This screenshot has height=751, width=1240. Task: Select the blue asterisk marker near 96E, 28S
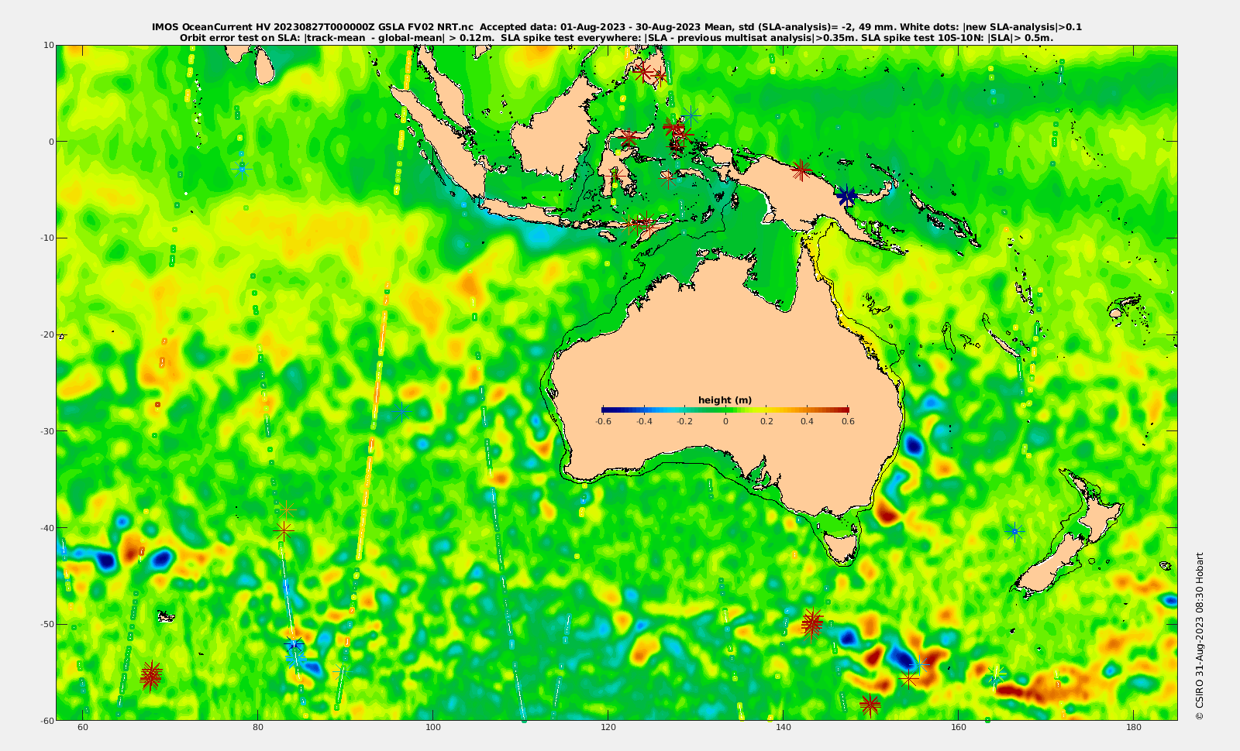point(401,411)
